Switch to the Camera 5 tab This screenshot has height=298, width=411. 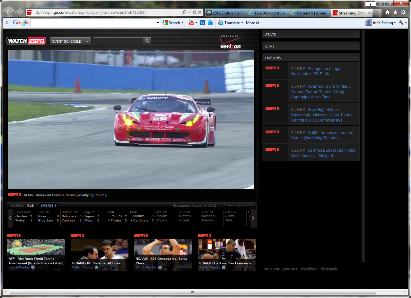point(310,13)
